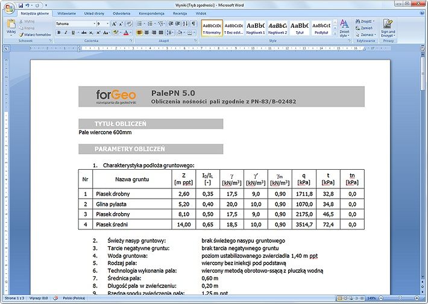Click the shading paint bucket icon
The height and width of the screenshot is (304, 428).
(x=179, y=33)
